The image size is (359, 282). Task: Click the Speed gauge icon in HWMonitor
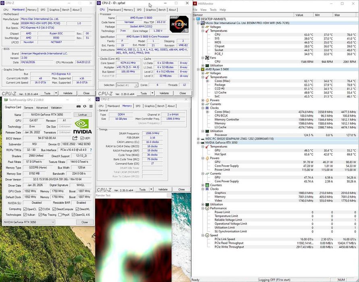[x=207, y=235]
